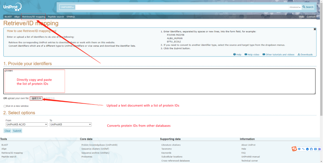Open the Keywords link
Viewport: 323px width, 163px height.
tap(166, 153)
